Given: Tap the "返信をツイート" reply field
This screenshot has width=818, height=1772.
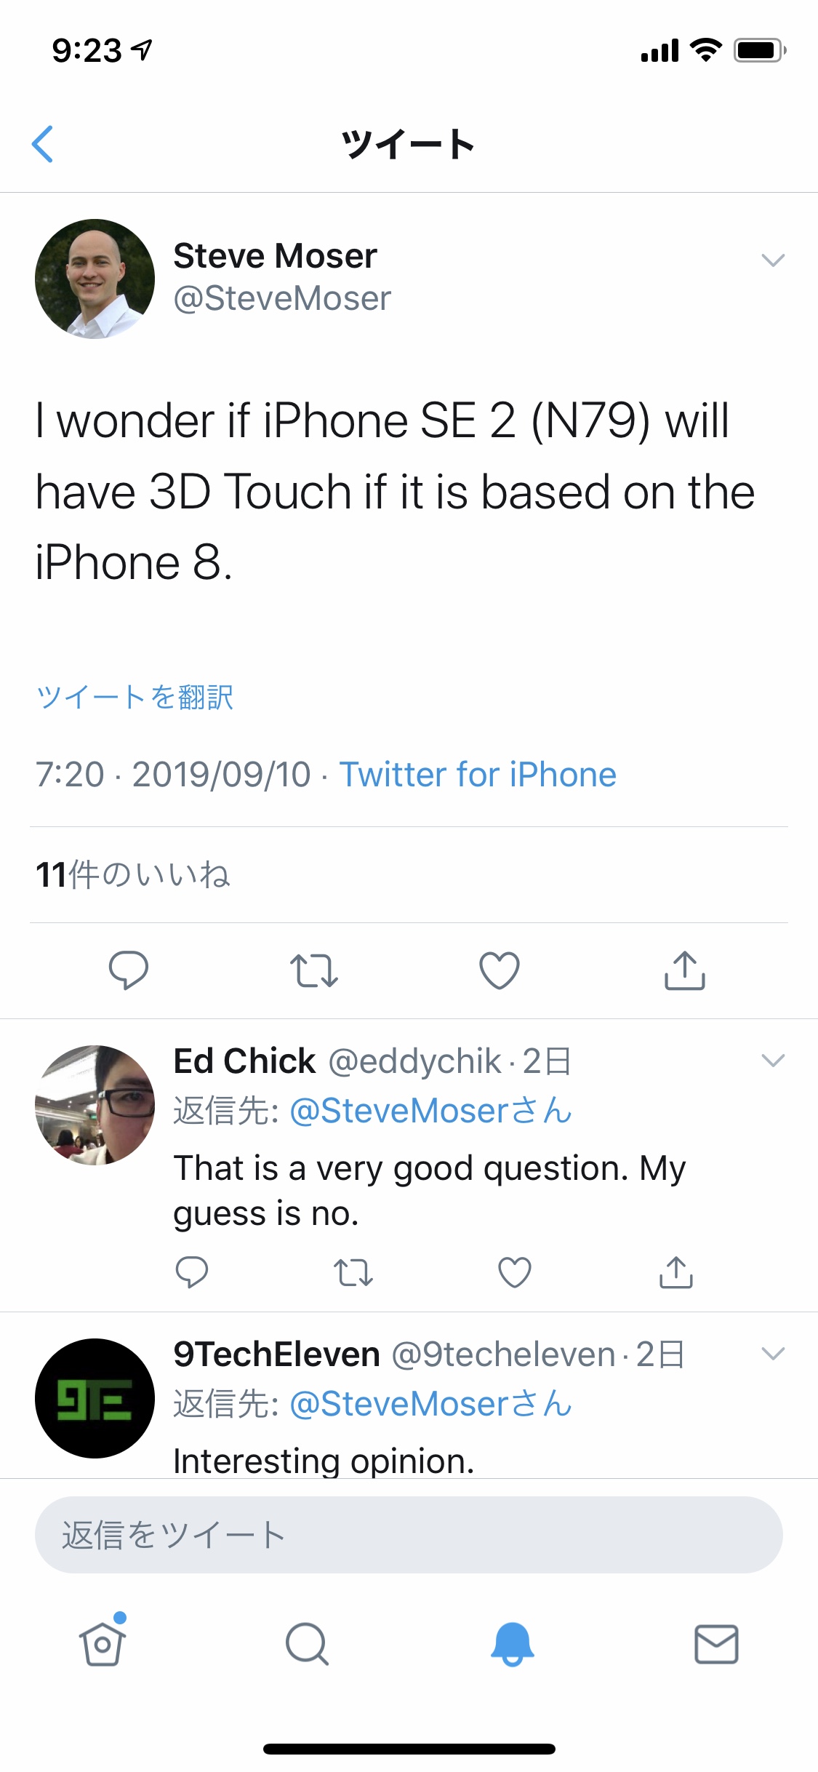Looking at the screenshot, I should [x=409, y=1535].
